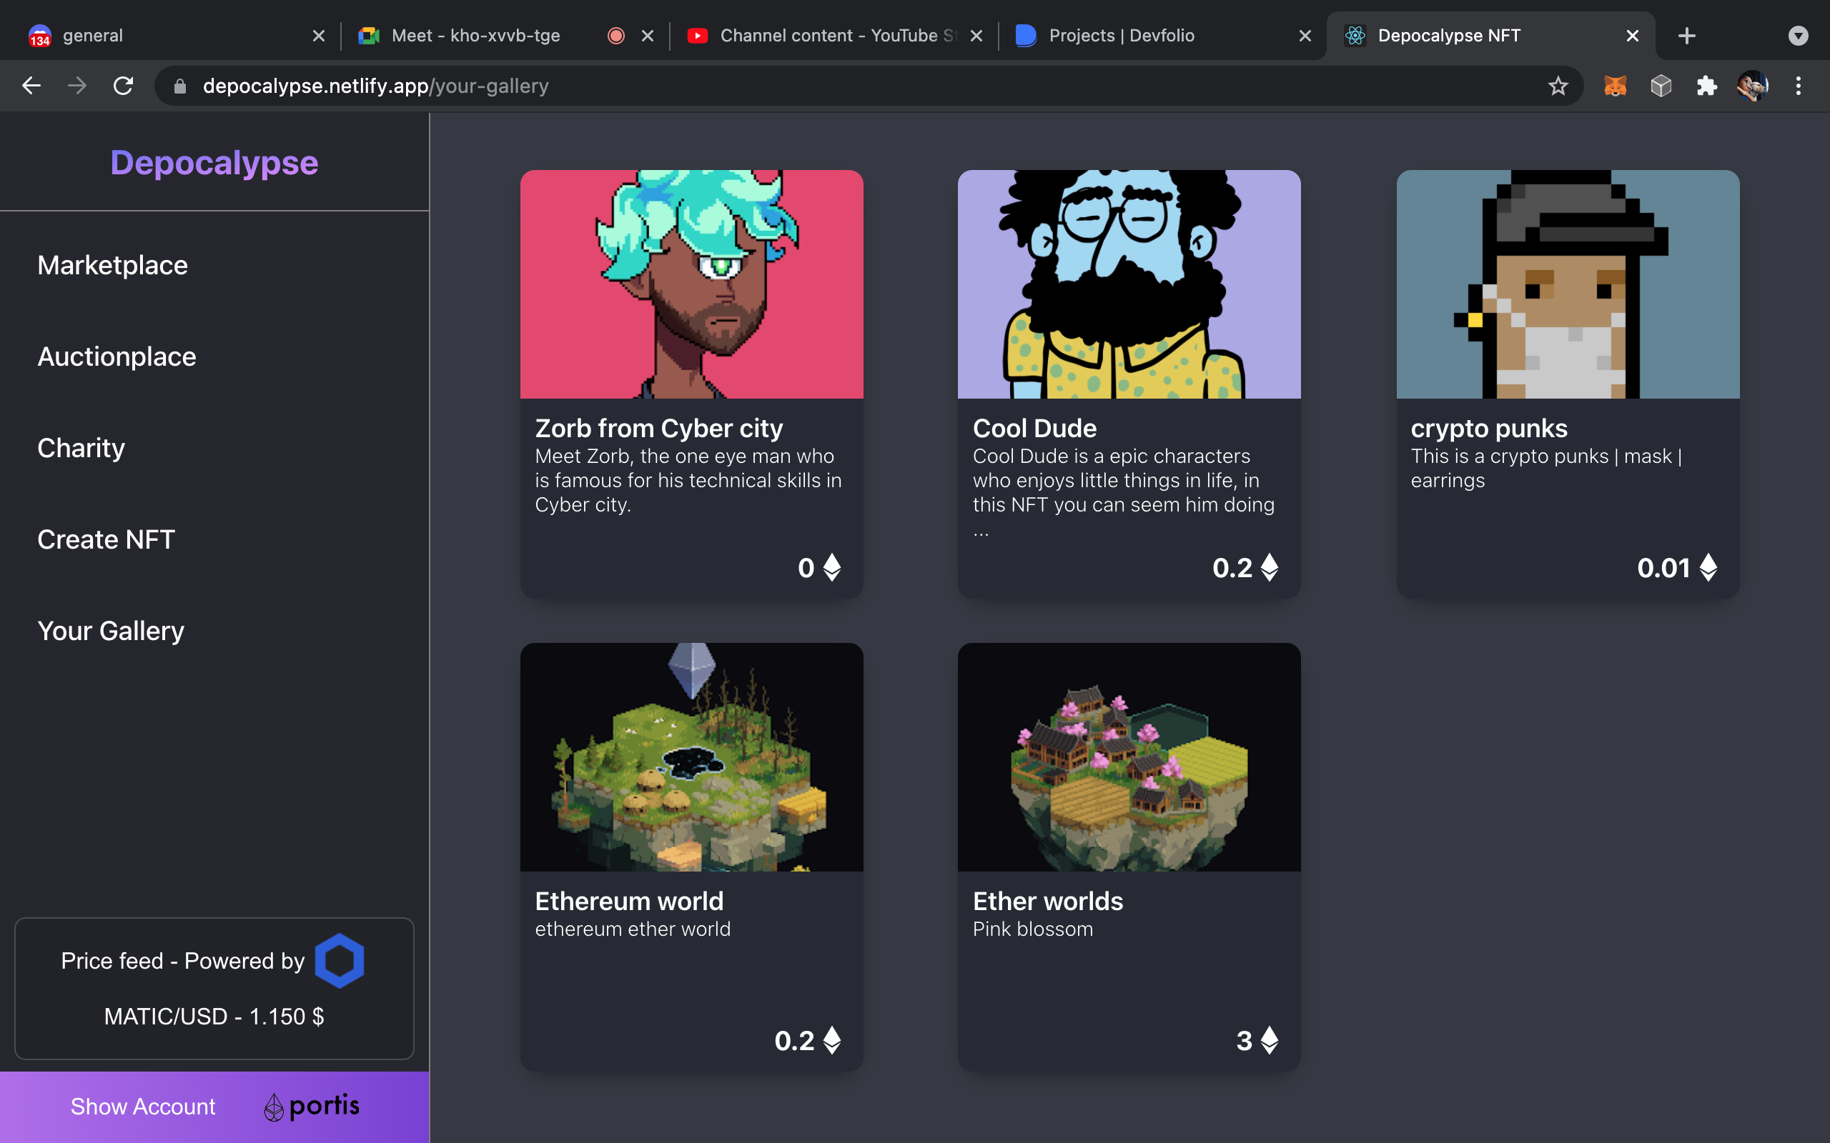Click the cube extension icon in toolbar
This screenshot has width=1830, height=1143.
coord(1661,86)
